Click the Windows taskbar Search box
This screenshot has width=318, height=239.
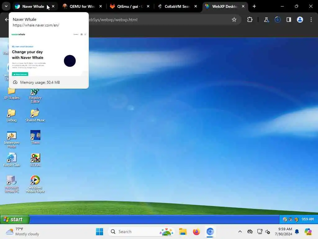click(142, 232)
